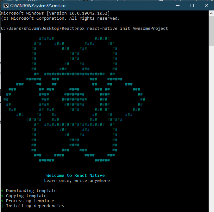Click the 'Installing dependencies' line
214x212 pixels.
point(35,206)
